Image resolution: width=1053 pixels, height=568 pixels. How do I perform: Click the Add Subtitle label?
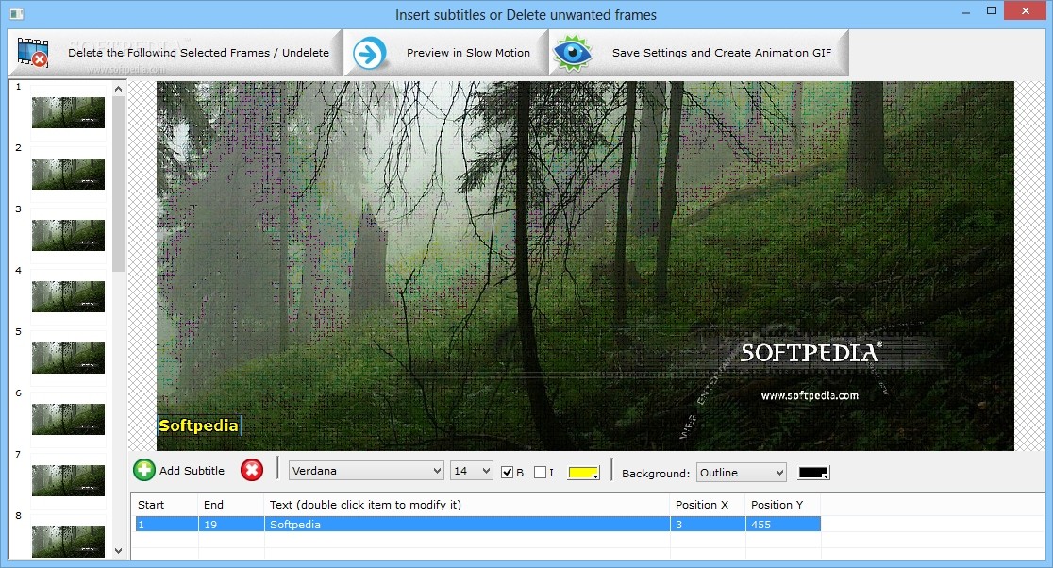pyautogui.click(x=192, y=471)
